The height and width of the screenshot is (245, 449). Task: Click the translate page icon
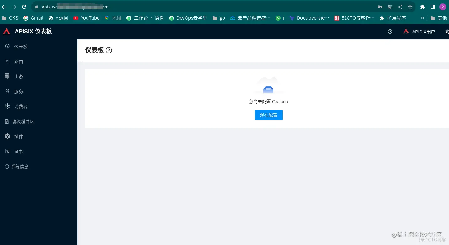(390, 7)
